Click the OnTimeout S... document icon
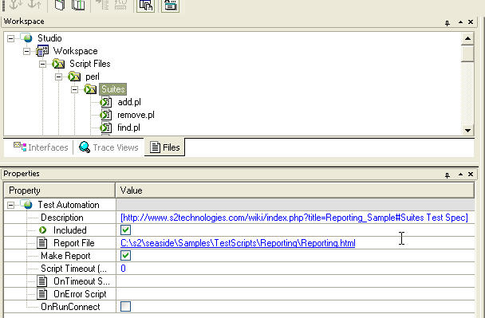 coord(42,281)
